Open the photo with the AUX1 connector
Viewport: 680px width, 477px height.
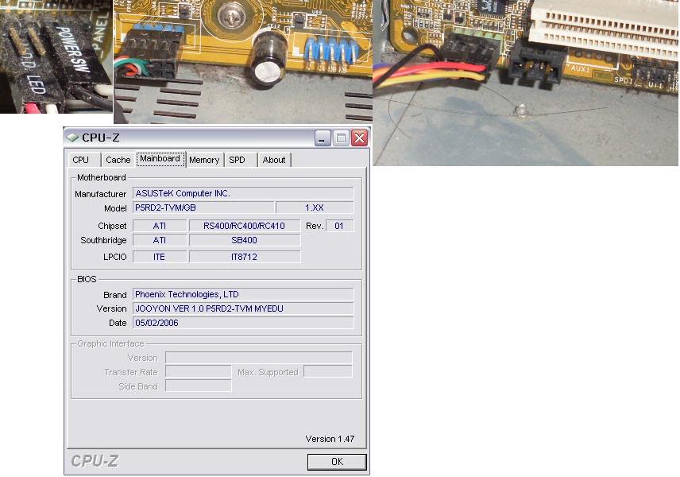click(526, 83)
